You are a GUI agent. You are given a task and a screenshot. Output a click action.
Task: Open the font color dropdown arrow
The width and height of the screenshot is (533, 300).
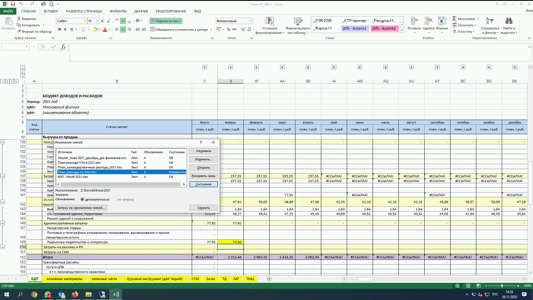point(110,30)
